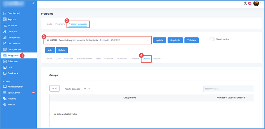Open the program instance selection dropdown
This screenshot has height=129, width=265.
97,40
